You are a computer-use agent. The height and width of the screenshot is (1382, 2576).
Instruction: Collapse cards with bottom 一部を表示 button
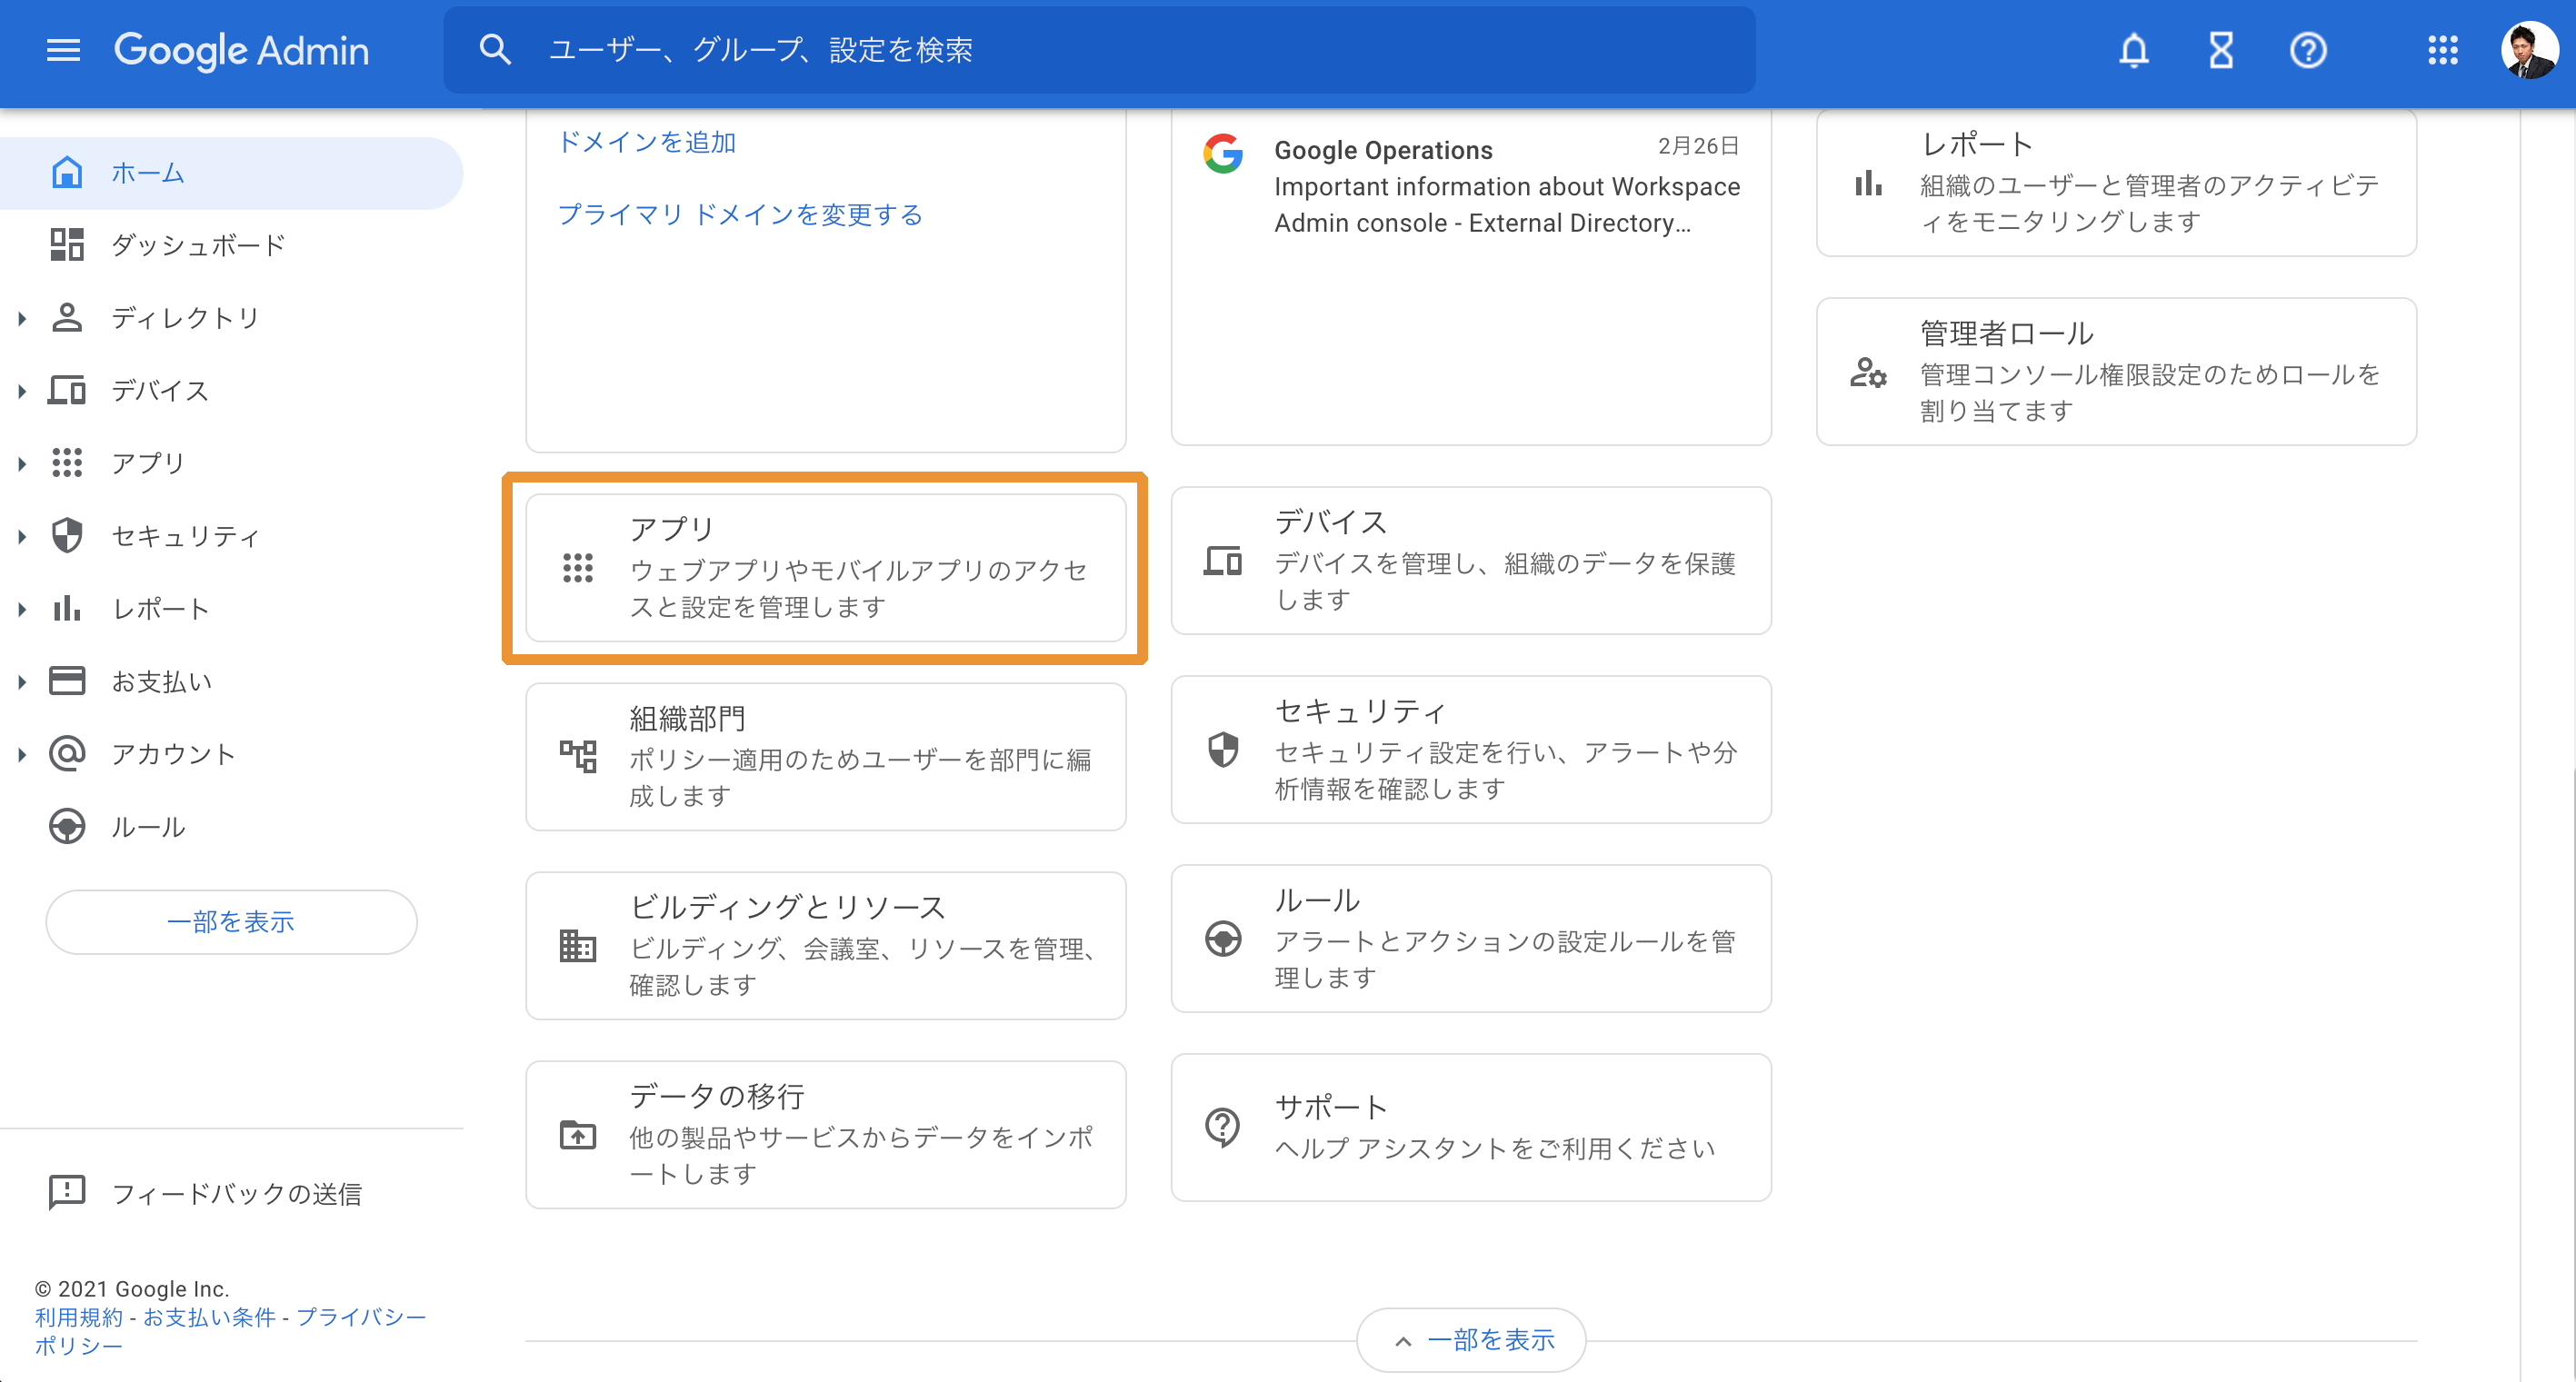tap(1471, 1340)
